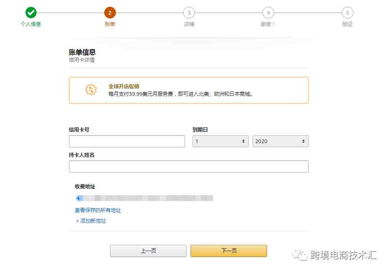
Task: Open 查看保存的所有地址 link
Action: click(x=98, y=210)
